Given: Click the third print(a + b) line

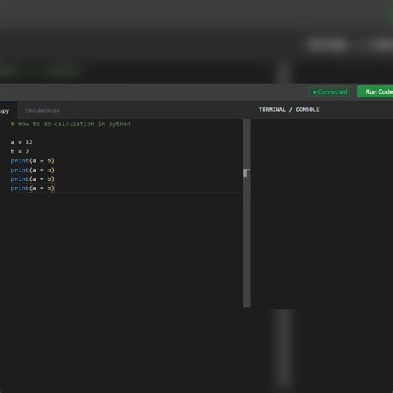Looking at the screenshot, I should pos(32,179).
